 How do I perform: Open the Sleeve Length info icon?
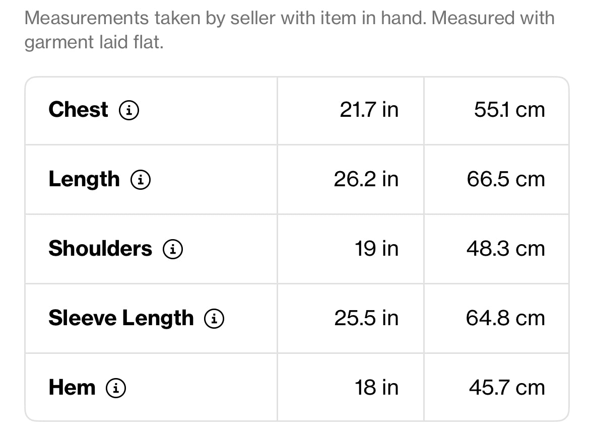click(214, 318)
